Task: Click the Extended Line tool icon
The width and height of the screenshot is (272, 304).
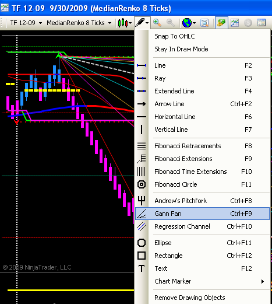Action: (x=142, y=91)
